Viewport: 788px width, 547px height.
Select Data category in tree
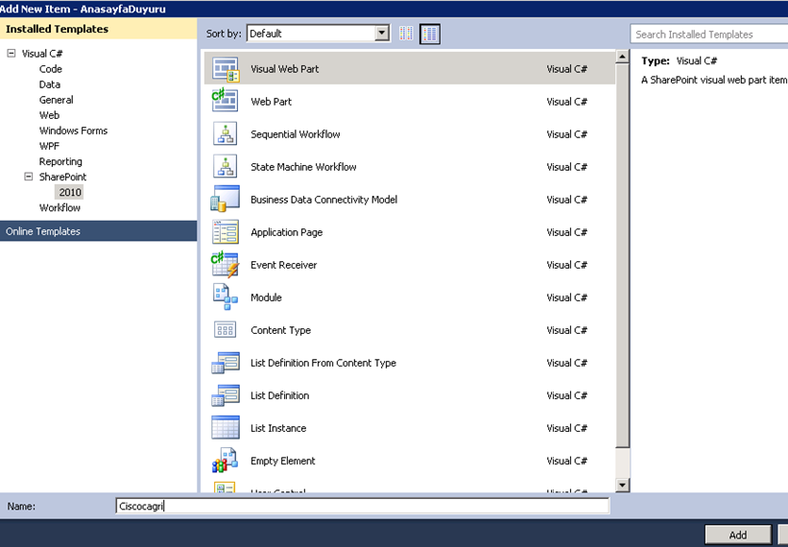[x=50, y=84]
